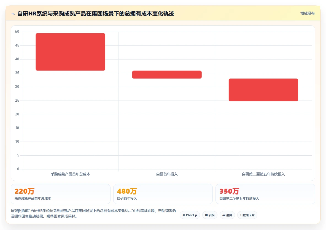Click y-axis value 5
The image size is (326, 230).
18,155
